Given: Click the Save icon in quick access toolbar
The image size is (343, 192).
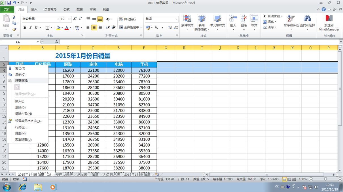Looking at the screenshot, I should coord(9,3).
